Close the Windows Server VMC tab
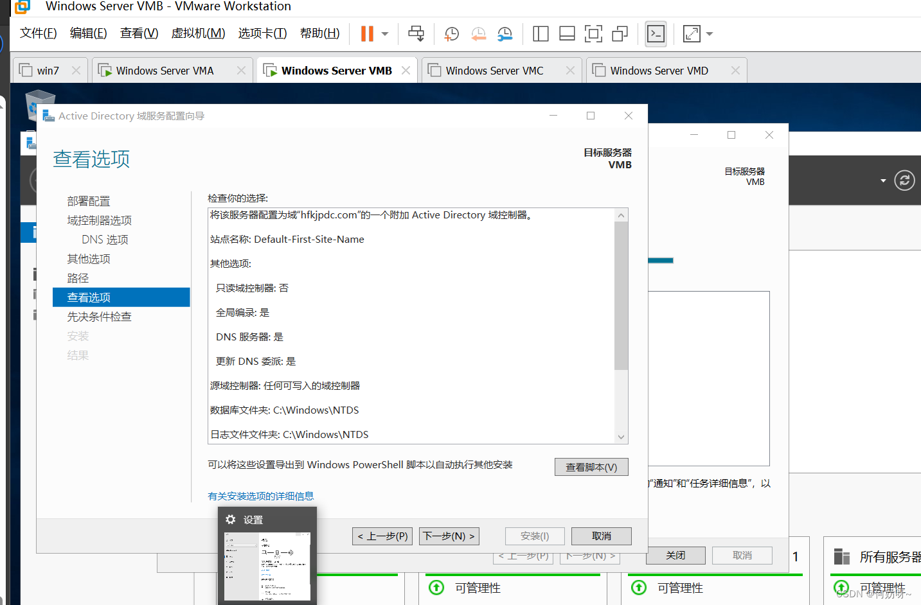This screenshot has height=605, width=921. coord(570,71)
